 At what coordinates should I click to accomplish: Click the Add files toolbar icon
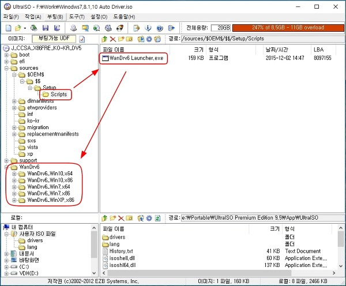pos(137,28)
